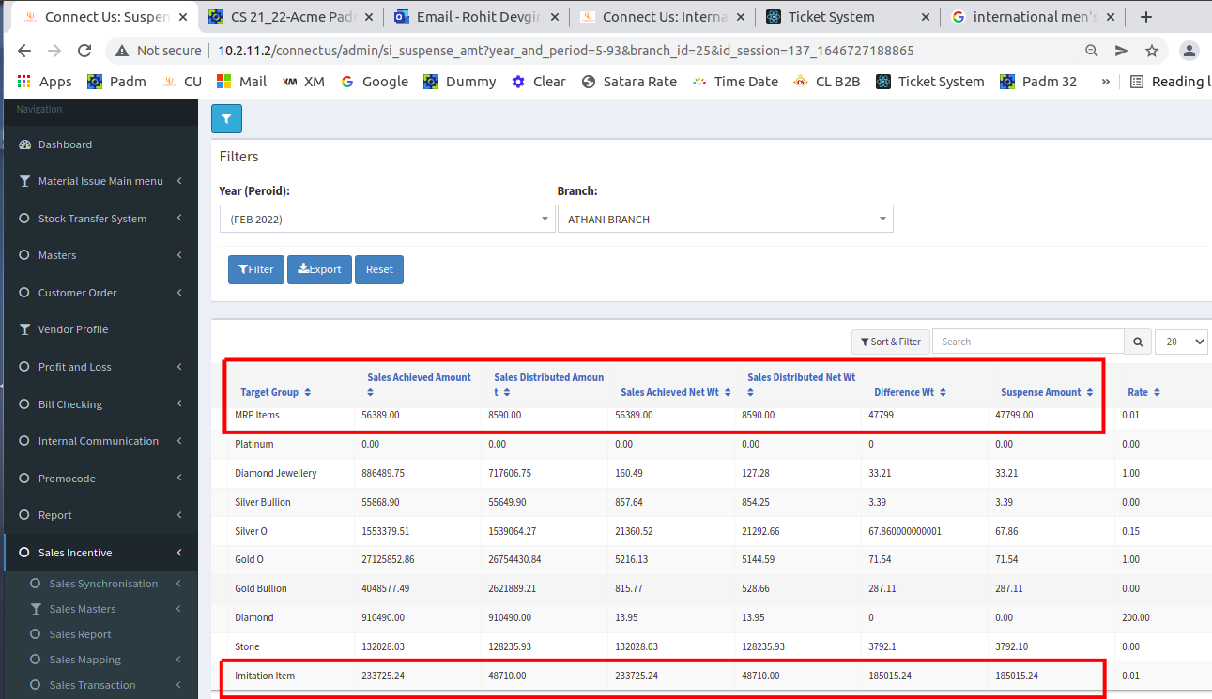The height and width of the screenshot is (699, 1212).
Task: Bookmark this page with the star icon
Action: 1152,51
